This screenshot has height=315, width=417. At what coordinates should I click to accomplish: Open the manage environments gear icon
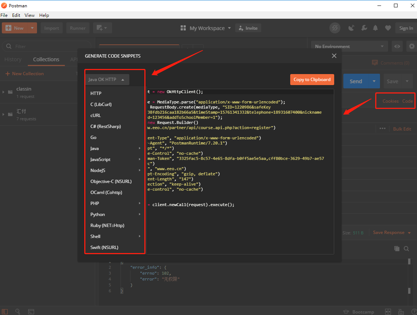click(x=412, y=46)
